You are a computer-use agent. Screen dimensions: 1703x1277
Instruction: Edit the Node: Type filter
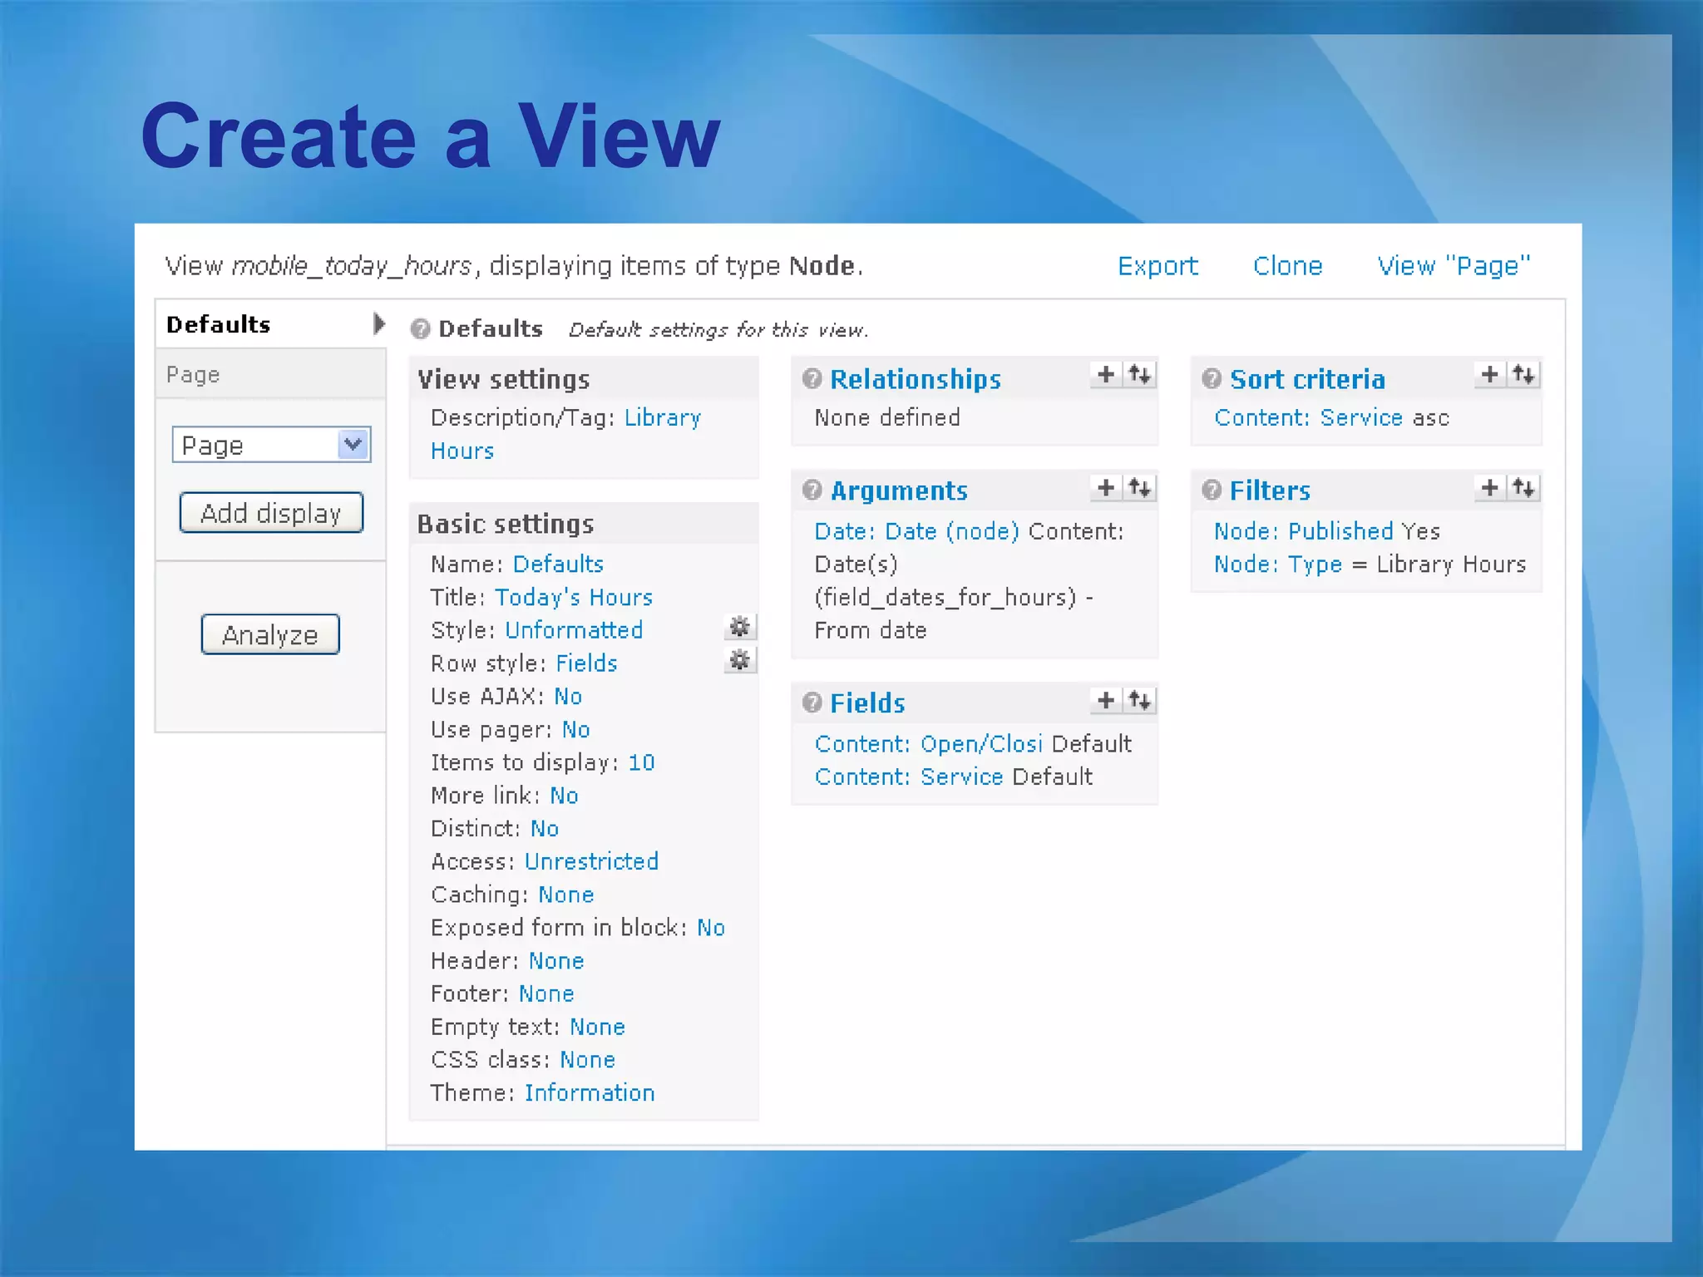(1277, 565)
